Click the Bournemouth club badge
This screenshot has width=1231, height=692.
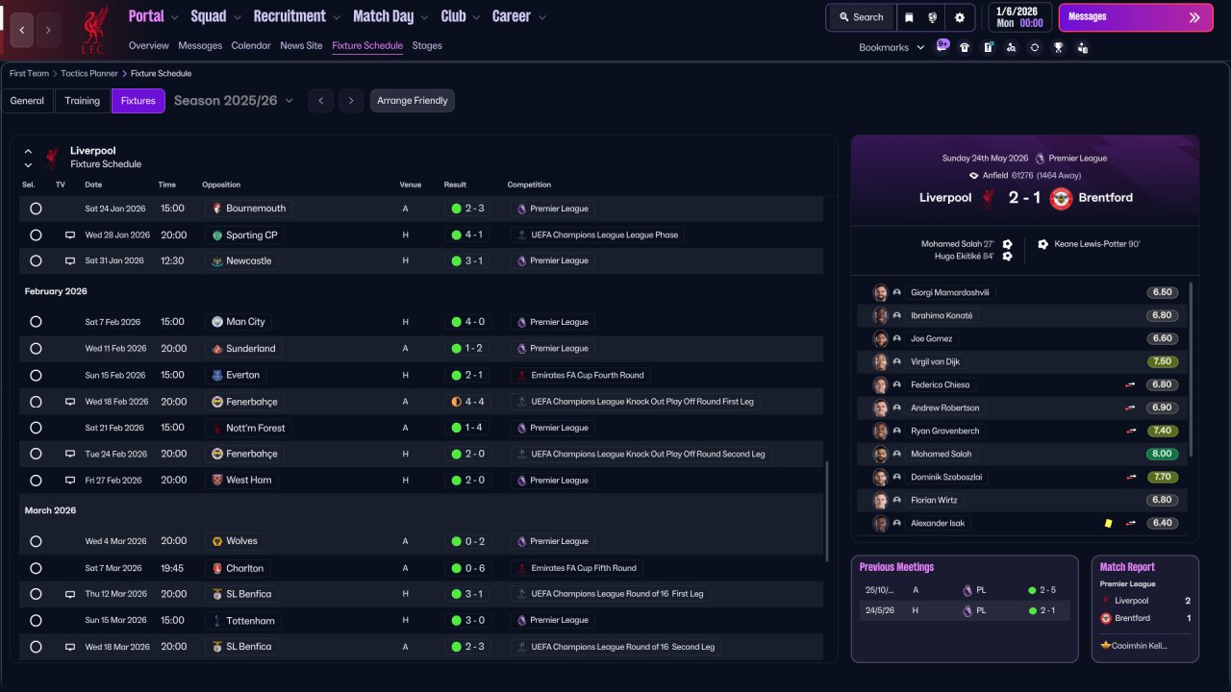[217, 209]
